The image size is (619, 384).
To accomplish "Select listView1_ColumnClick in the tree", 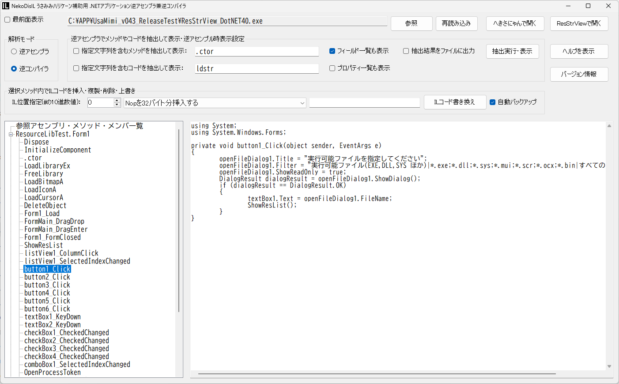I will tap(61, 253).
